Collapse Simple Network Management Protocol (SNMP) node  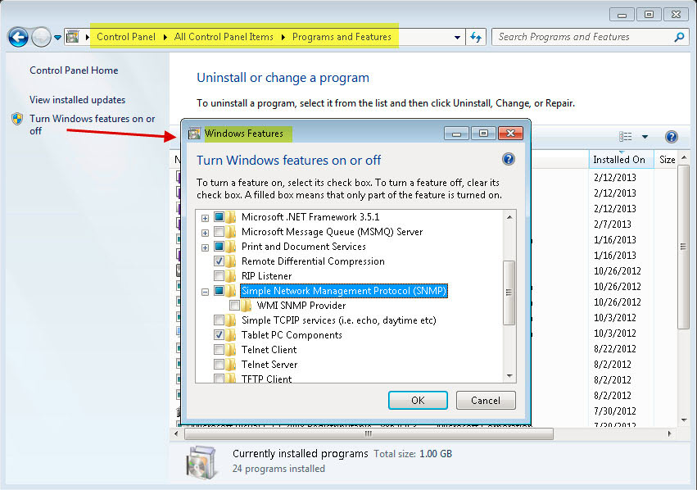(x=205, y=293)
